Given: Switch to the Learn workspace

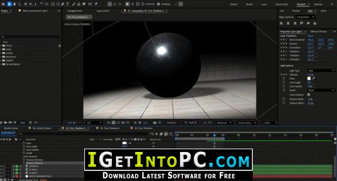Looking at the screenshot, I should point(264,4).
